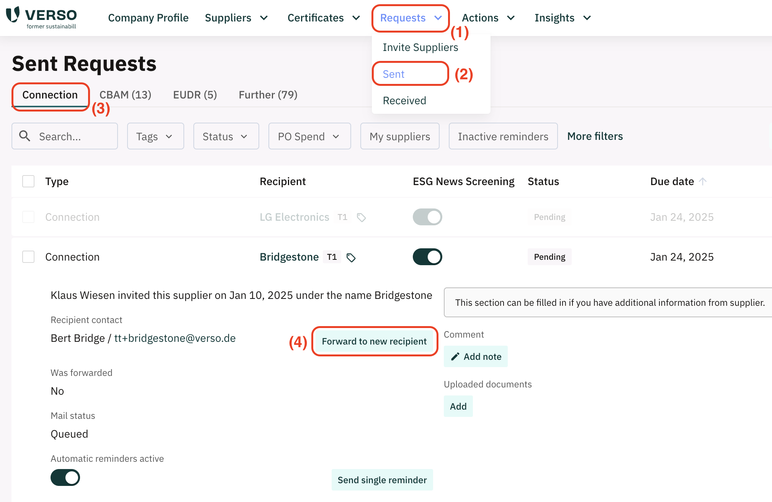
Task: Click the search magnifier icon
Action: 25,136
